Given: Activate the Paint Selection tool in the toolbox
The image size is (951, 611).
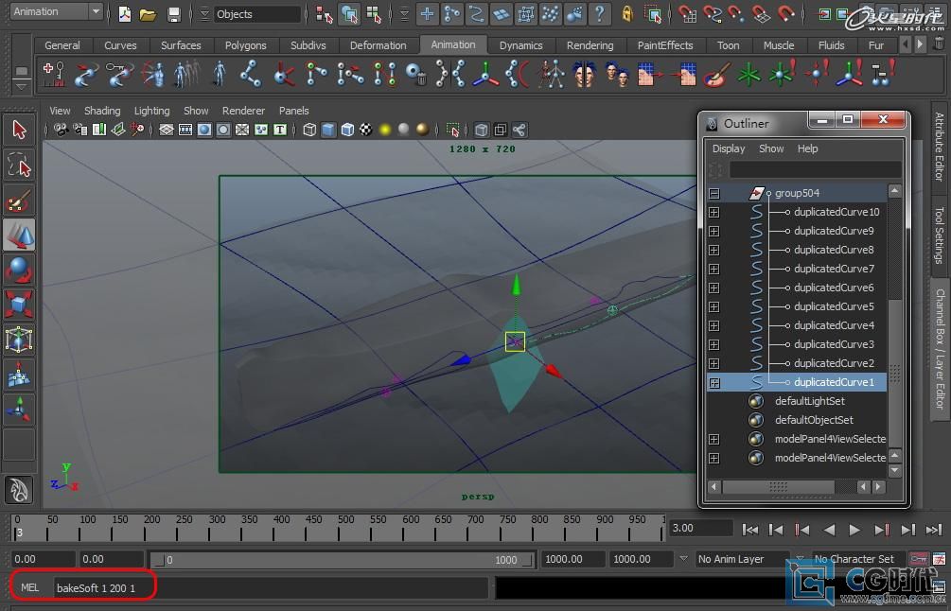Looking at the screenshot, I should coord(19,200).
